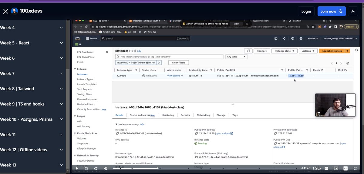Collapse the Instance summary section
Viewport: 364px width, 174px height.
tap(117, 124)
